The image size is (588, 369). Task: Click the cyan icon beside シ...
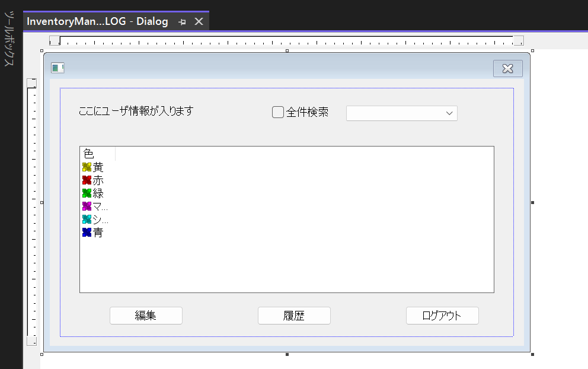[x=87, y=220]
